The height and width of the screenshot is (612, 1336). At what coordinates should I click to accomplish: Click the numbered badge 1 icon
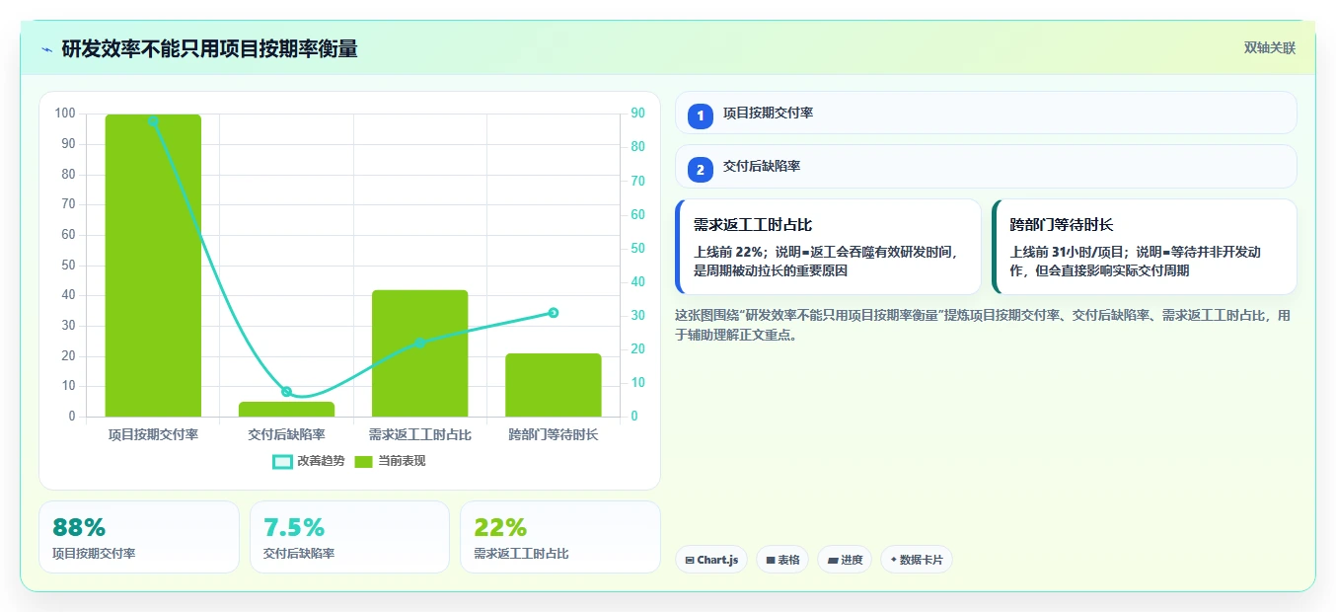point(701,116)
